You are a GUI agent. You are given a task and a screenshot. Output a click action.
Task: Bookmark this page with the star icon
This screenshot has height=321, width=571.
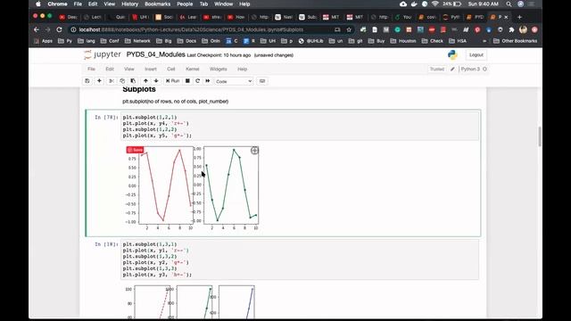tap(349, 29)
